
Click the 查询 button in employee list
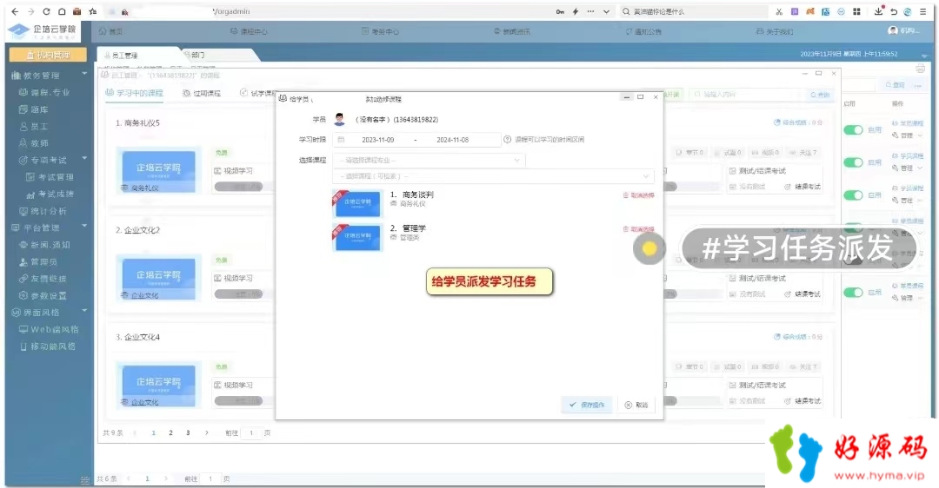tap(896, 85)
